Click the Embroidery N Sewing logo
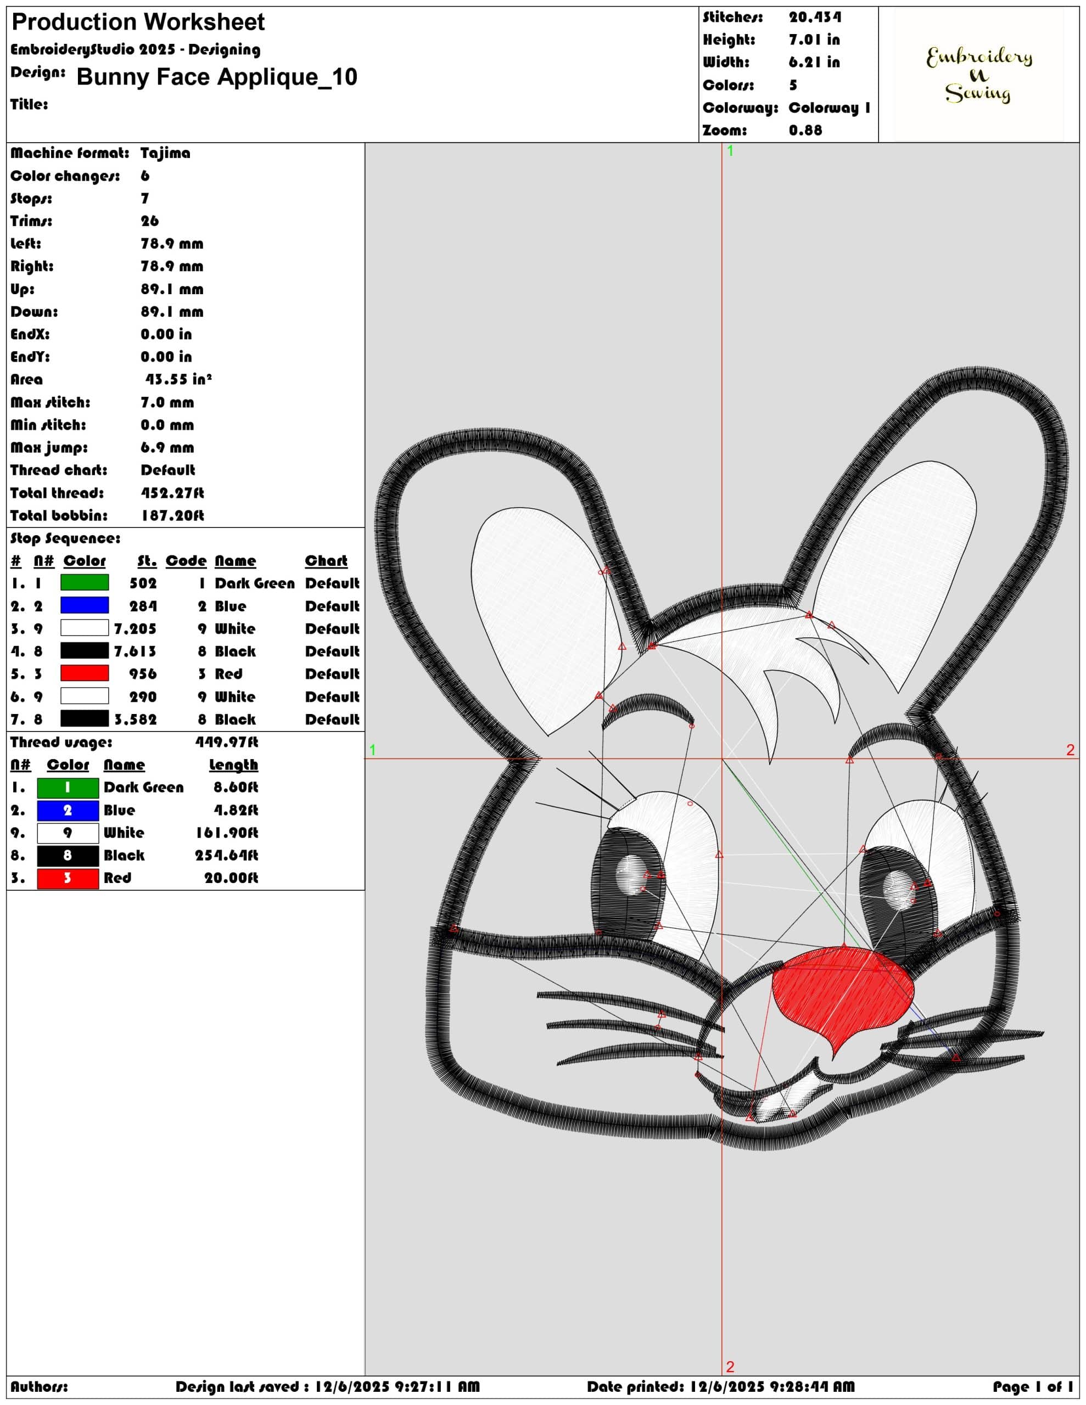 (978, 75)
